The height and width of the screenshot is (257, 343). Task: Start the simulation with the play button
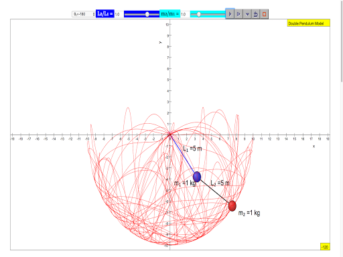(x=230, y=14)
